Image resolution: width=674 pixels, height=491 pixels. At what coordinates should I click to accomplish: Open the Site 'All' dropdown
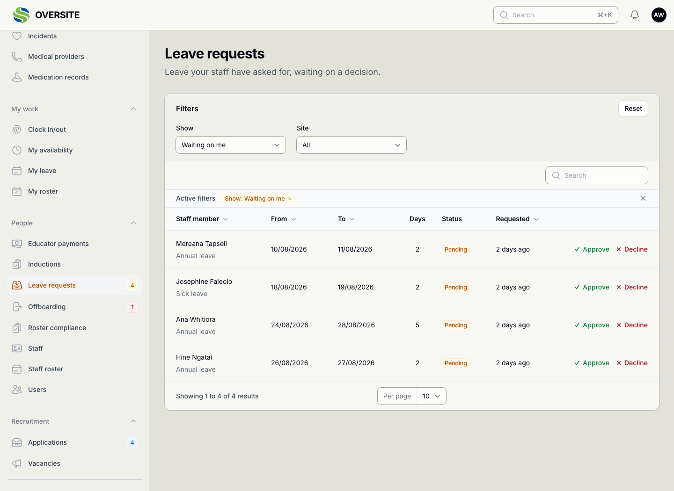tap(352, 145)
